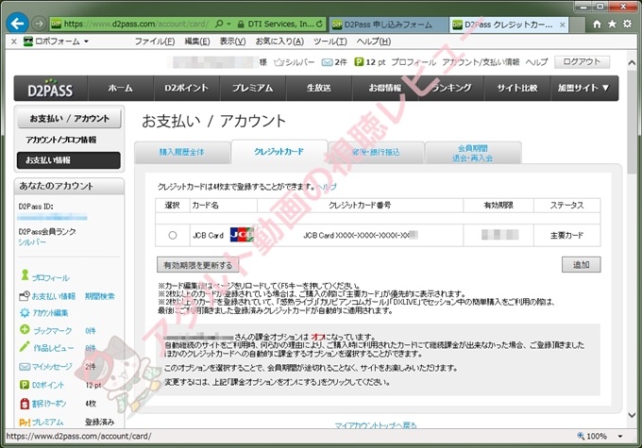
Task: Select お支払い情報 in left sidebar
Action: [69, 160]
